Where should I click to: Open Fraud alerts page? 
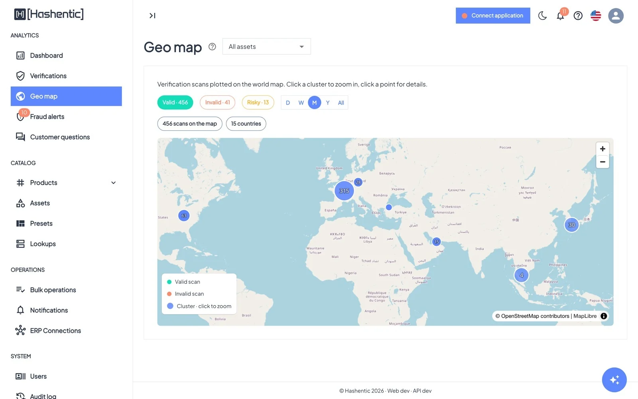click(x=66, y=117)
